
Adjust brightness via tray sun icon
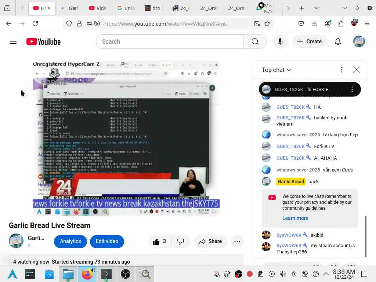tap(294, 274)
